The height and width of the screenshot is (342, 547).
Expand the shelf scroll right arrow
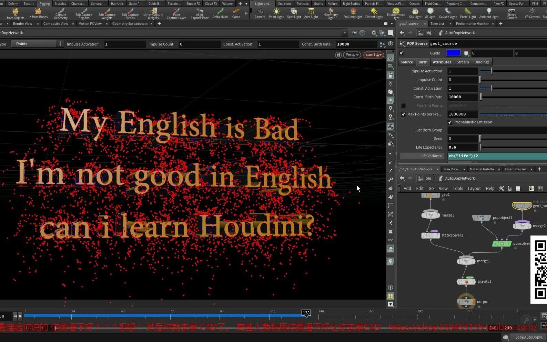pyautogui.click(x=246, y=13)
